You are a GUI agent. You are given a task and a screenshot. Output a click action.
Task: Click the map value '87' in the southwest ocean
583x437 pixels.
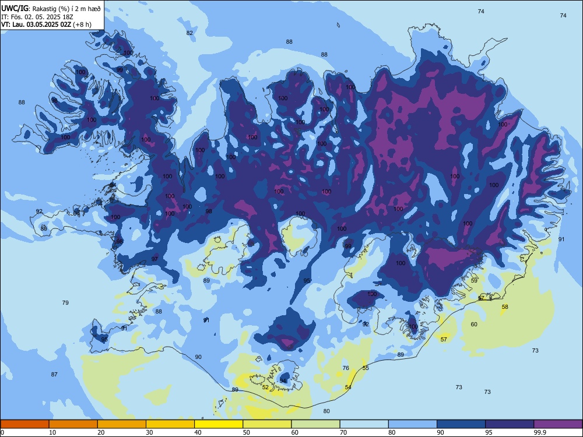click(x=54, y=374)
